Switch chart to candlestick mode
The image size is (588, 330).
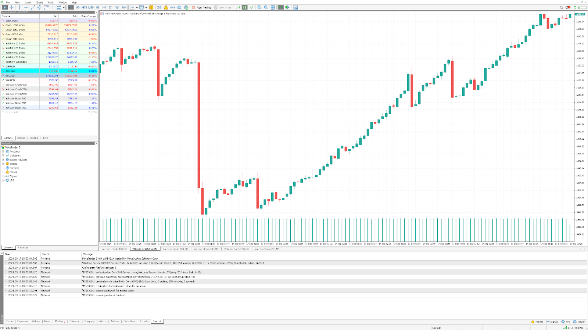tap(245, 7)
